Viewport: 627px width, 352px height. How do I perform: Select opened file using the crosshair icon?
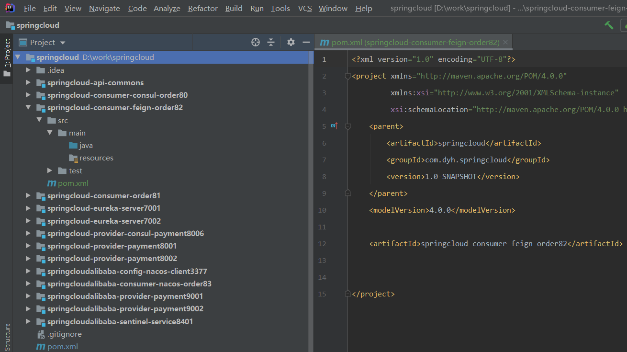tap(255, 42)
